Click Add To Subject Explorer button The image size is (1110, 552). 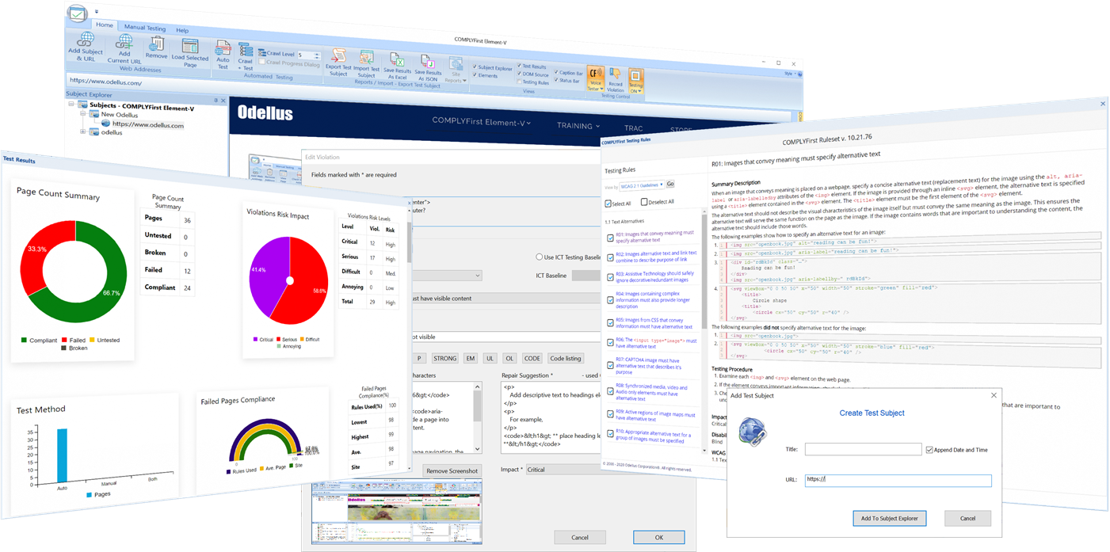pyautogui.click(x=890, y=518)
